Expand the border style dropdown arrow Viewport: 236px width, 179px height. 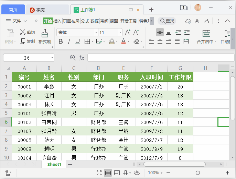(x=92, y=41)
